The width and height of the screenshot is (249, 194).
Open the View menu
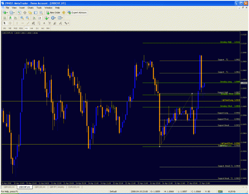click(14, 8)
